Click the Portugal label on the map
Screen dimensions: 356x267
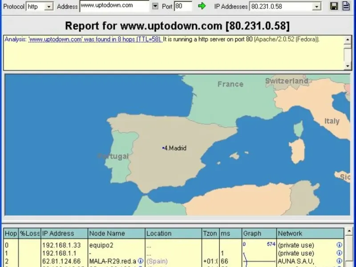point(113,156)
